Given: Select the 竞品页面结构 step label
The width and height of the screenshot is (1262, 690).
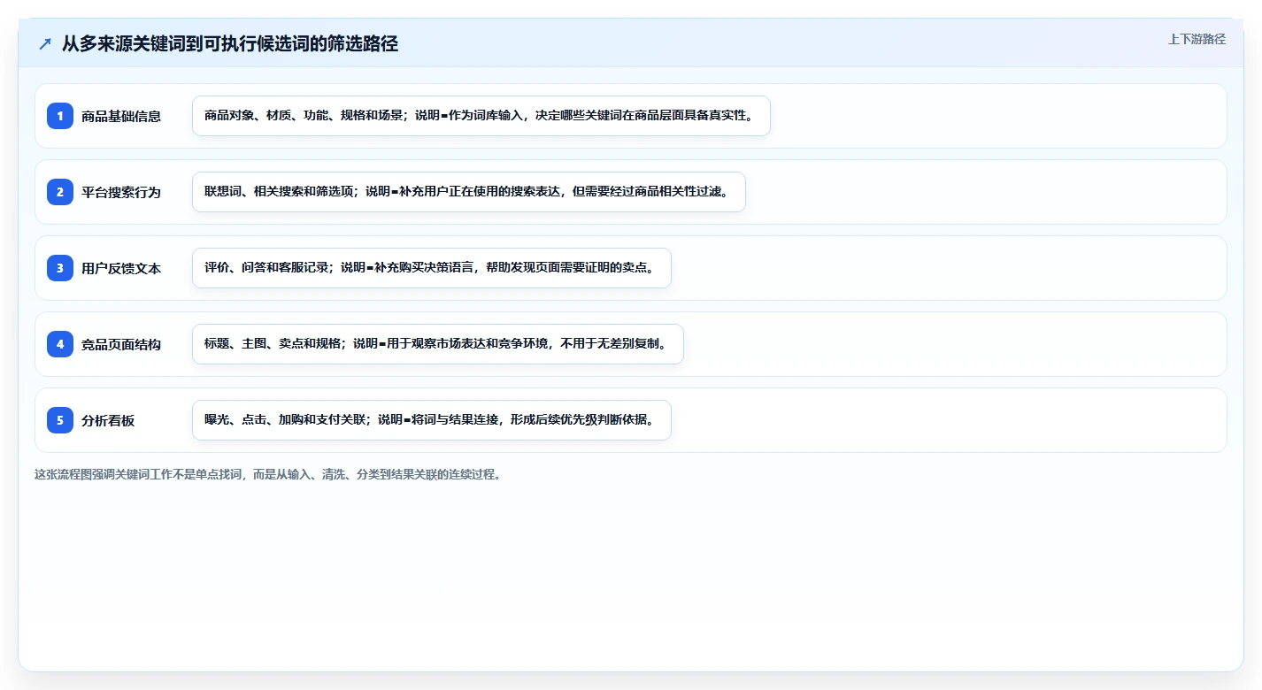Looking at the screenshot, I should click(x=121, y=344).
